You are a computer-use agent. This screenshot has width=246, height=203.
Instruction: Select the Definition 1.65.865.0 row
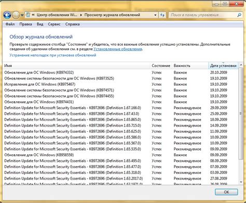coord(120,119)
